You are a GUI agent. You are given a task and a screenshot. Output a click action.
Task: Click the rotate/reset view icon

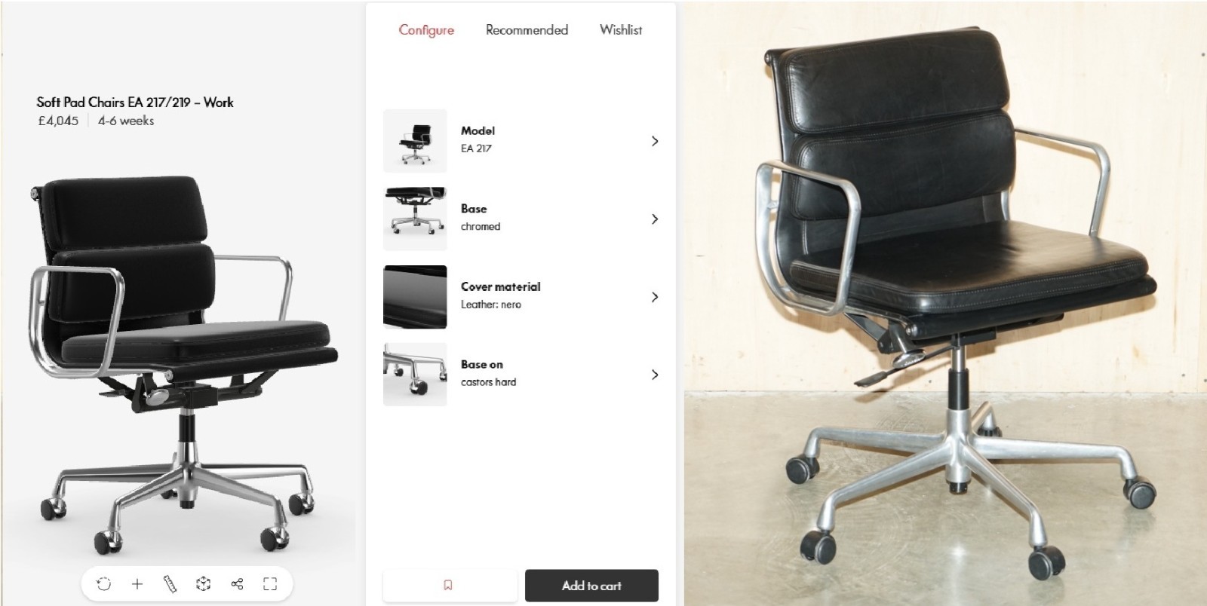tap(104, 584)
